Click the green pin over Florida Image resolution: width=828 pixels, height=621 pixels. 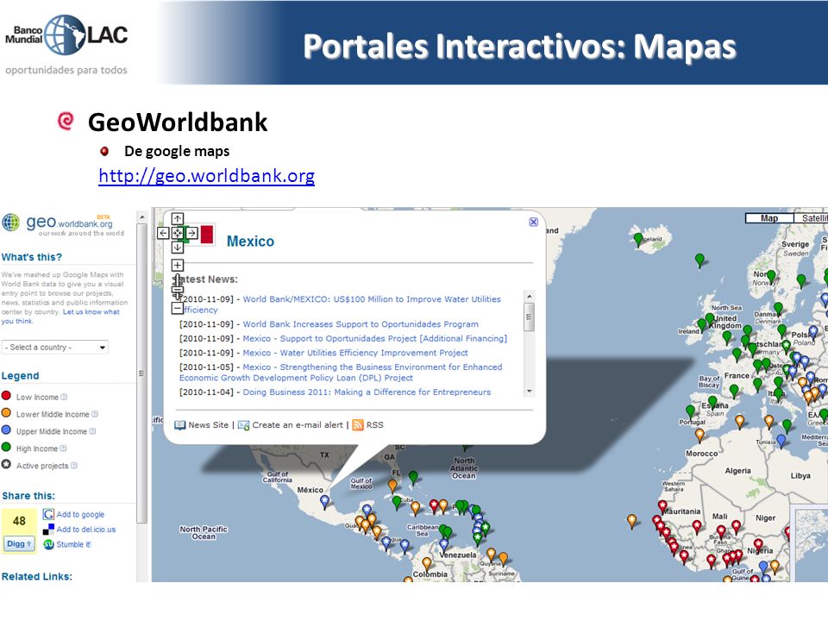point(413,477)
